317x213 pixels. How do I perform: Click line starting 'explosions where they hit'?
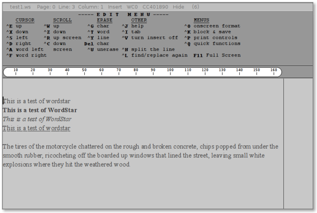[x=66, y=164]
